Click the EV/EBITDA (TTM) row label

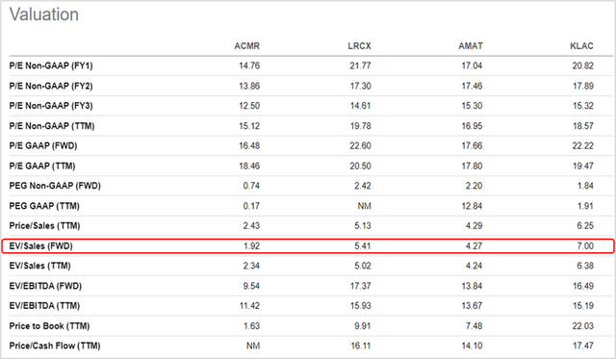(45, 305)
